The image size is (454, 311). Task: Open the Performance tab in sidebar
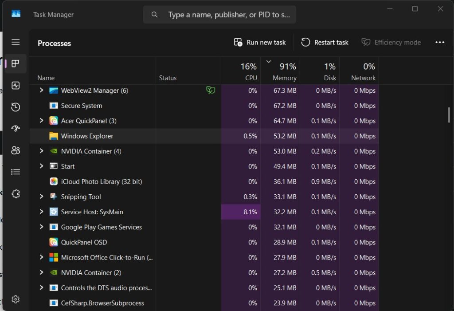click(16, 86)
